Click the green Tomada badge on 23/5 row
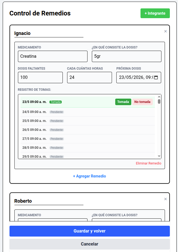The height and width of the screenshot is (252, 178). click(x=56, y=102)
